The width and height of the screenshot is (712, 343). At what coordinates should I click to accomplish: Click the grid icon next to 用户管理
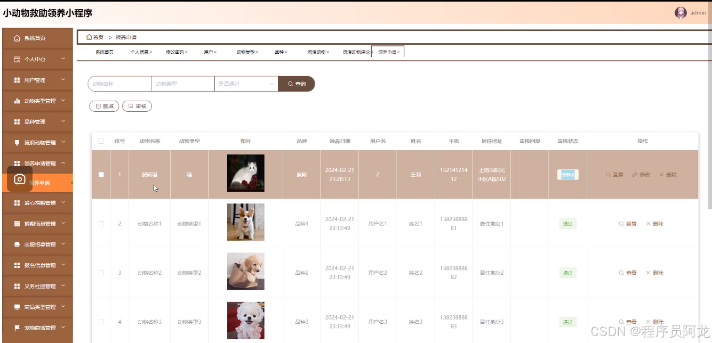coord(17,80)
